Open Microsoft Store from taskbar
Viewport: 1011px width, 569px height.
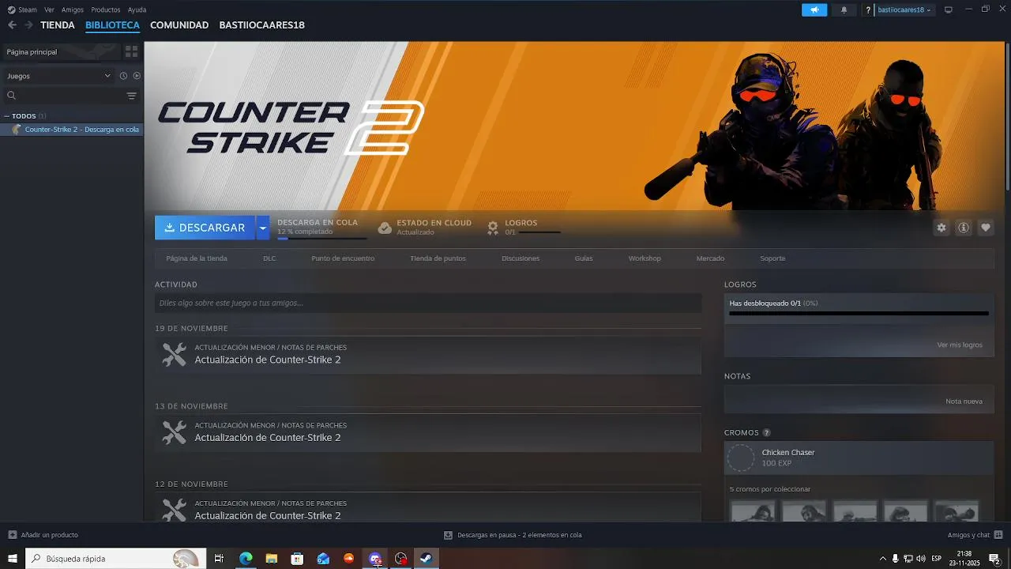(x=297, y=559)
